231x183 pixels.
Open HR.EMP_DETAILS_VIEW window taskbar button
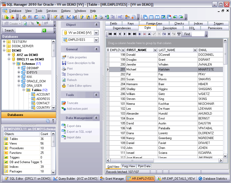pyautogui.click(x=176, y=179)
